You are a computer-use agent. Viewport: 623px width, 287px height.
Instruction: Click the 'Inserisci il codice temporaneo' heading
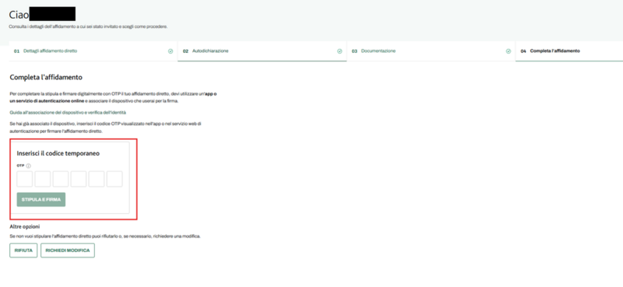point(58,153)
